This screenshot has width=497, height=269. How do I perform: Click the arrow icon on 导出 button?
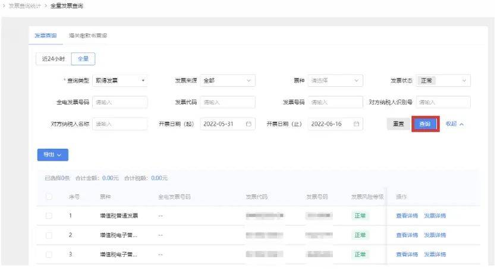pos(59,155)
